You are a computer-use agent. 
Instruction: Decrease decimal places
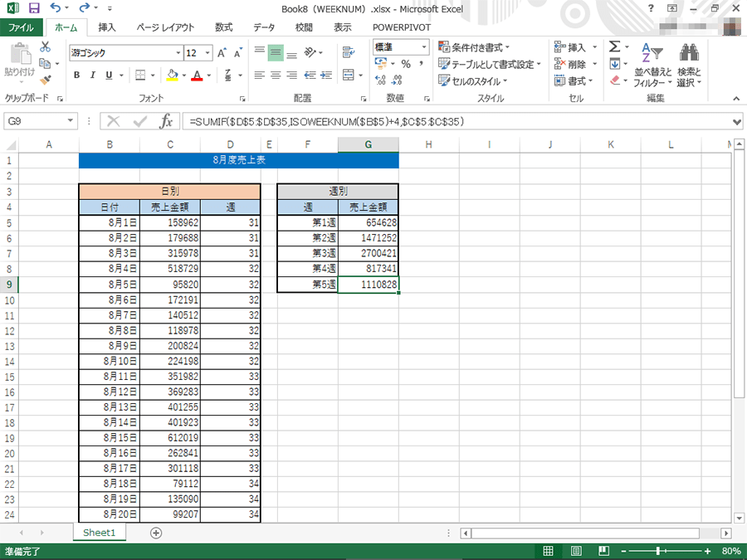397,80
